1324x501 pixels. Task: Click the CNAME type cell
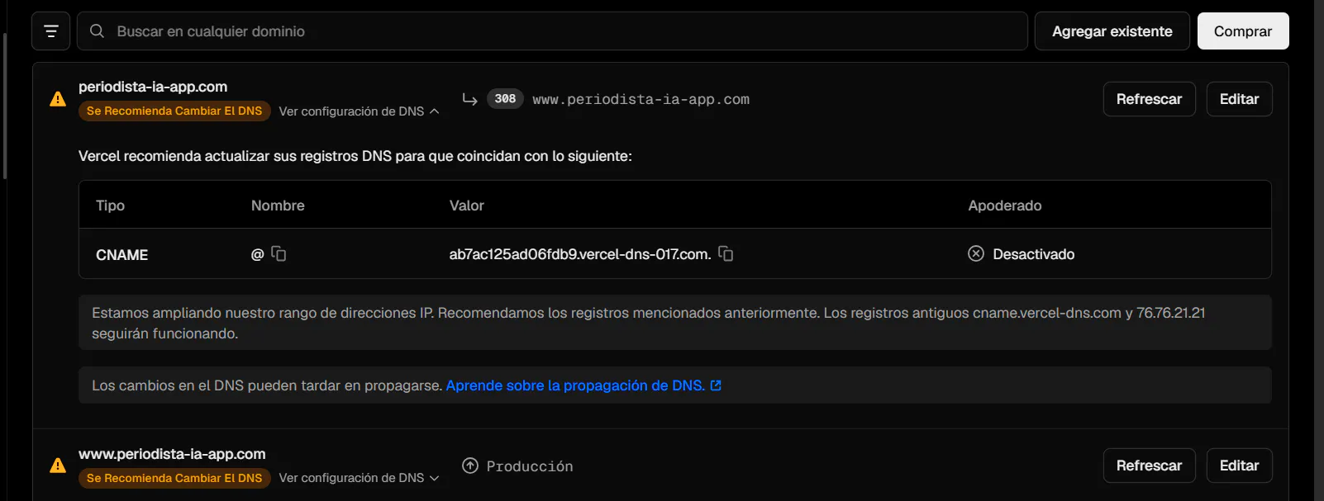(121, 255)
